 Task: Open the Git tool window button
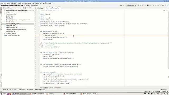[4, 90]
